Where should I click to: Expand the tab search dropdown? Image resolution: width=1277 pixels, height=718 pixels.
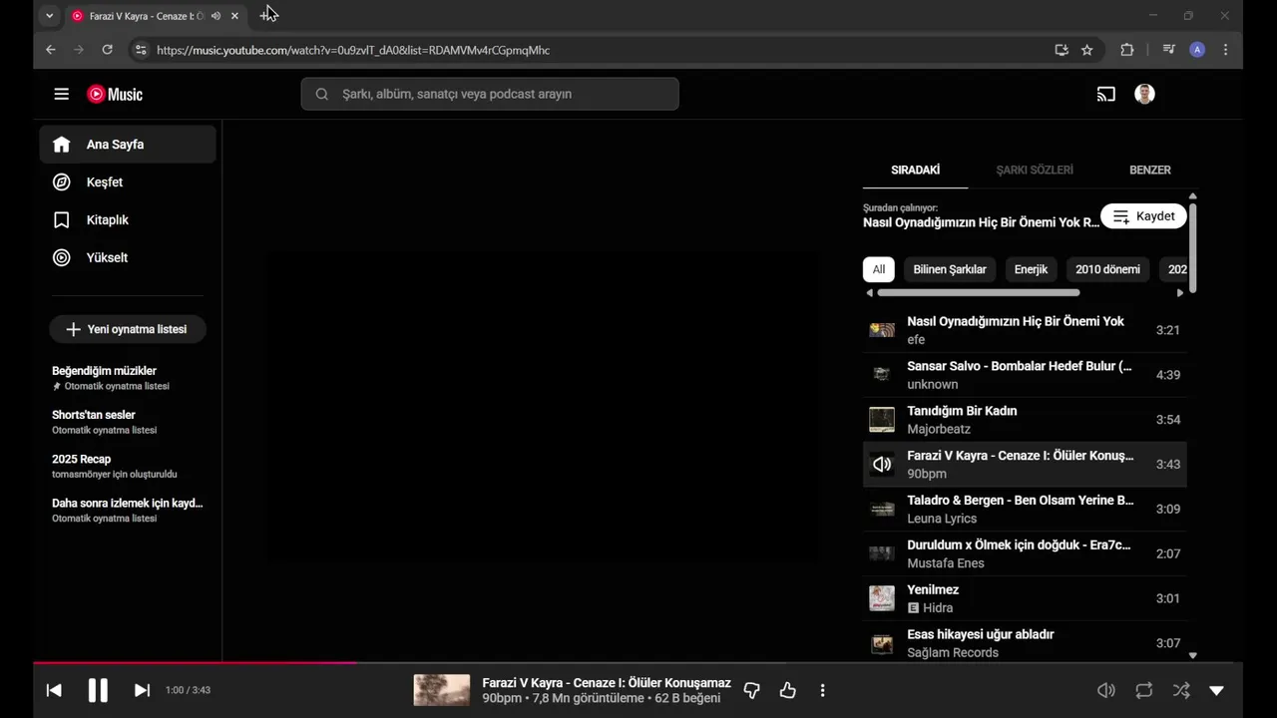click(49, 16)
